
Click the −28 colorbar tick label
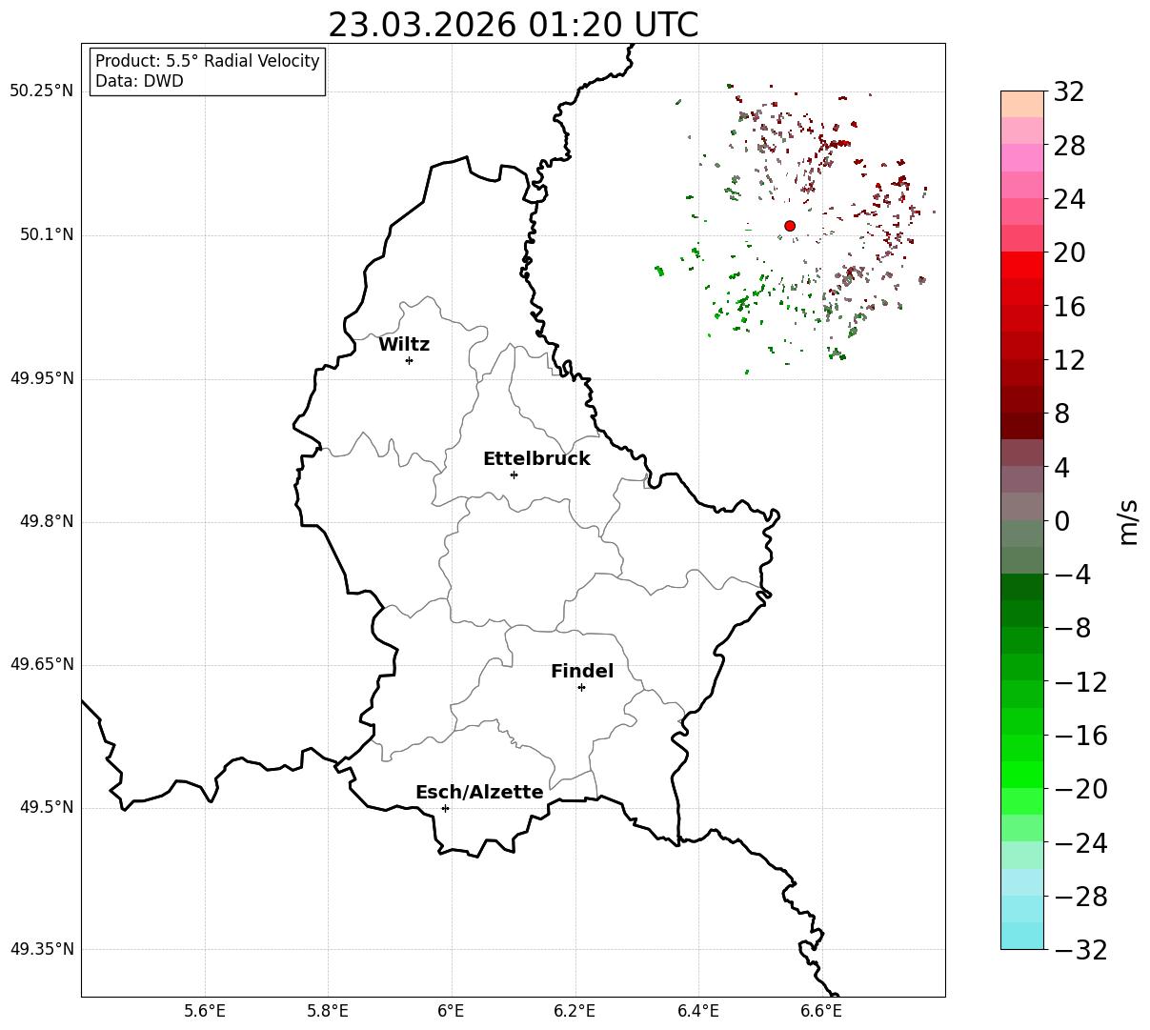pyautogui.click(x=1079, y=897)
